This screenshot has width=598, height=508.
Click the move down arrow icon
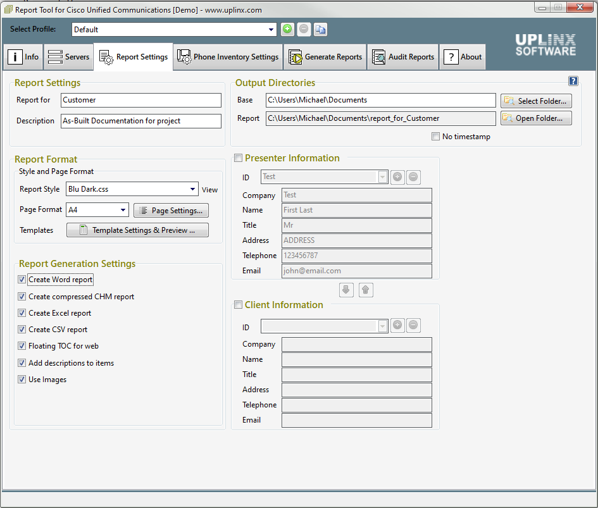346,290
